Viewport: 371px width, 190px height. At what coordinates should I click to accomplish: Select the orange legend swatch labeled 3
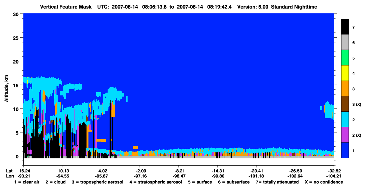pos(345,89)
